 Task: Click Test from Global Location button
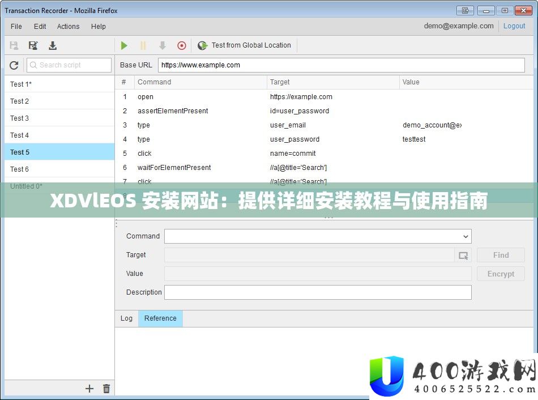(245, 45)
